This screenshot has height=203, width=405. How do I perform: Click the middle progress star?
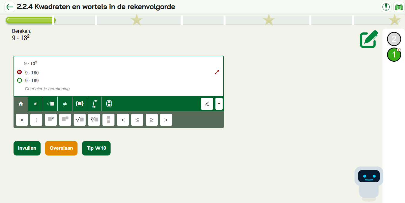click(269, 20)
